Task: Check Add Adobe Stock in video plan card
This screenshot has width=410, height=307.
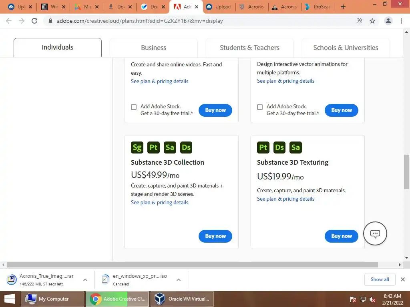Action: [x=134, y=107]
